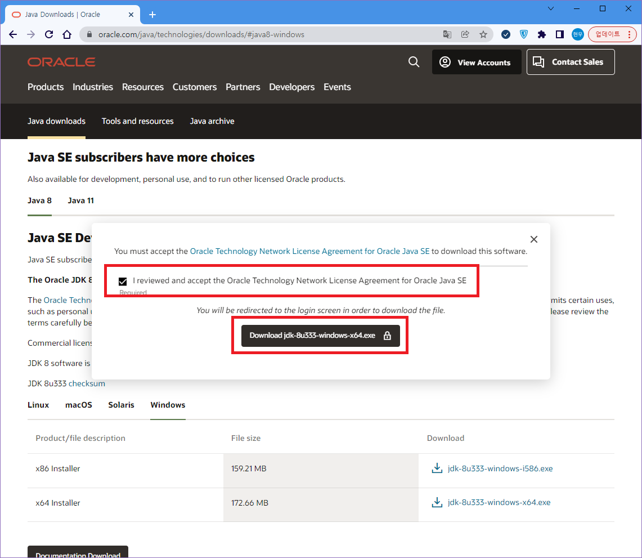Click Download jdk-8u333-windows-x64.exe button

click(321, 336)
